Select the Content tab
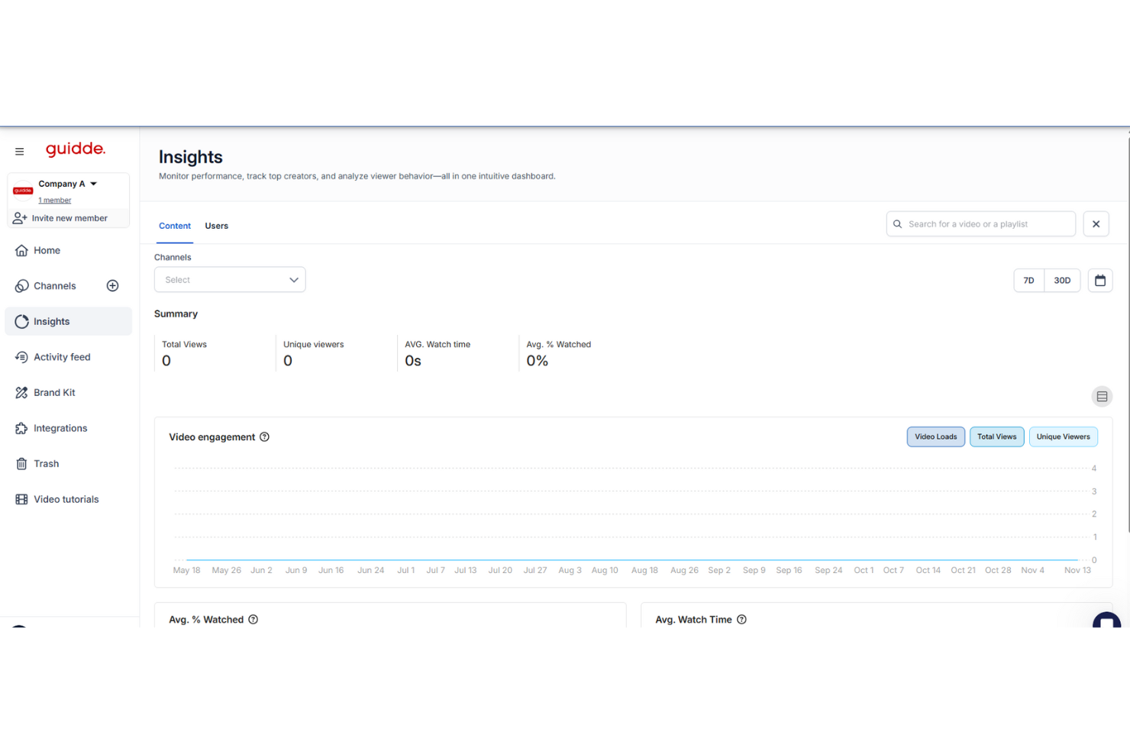The width and height of the screenshot is (1130, 753). [x=175, y=226]
